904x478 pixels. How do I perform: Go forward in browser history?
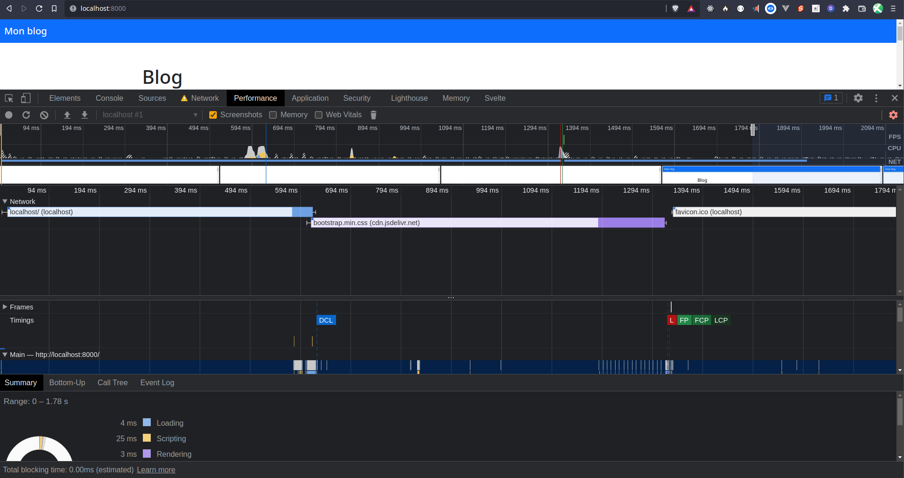point(24,8)
